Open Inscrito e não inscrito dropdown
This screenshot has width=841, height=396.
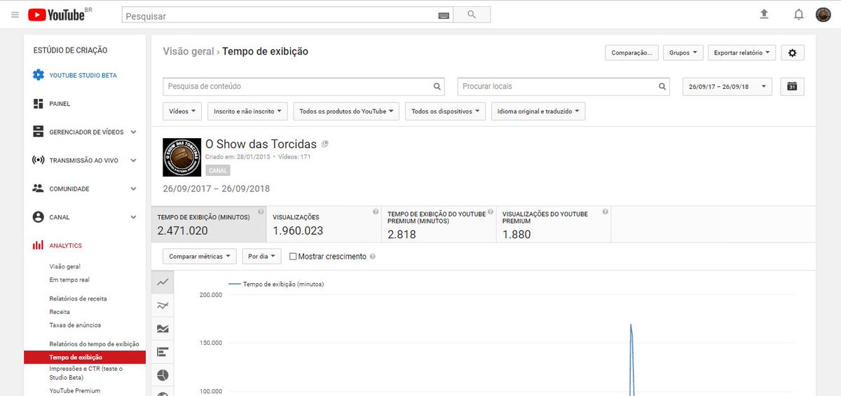click(248, 111)
